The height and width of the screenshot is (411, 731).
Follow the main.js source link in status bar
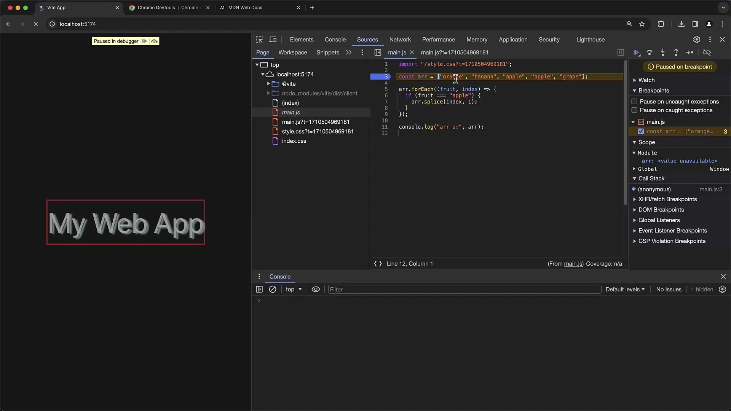pos(573,264)
